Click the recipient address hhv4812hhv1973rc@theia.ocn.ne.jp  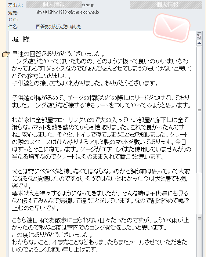67,12
